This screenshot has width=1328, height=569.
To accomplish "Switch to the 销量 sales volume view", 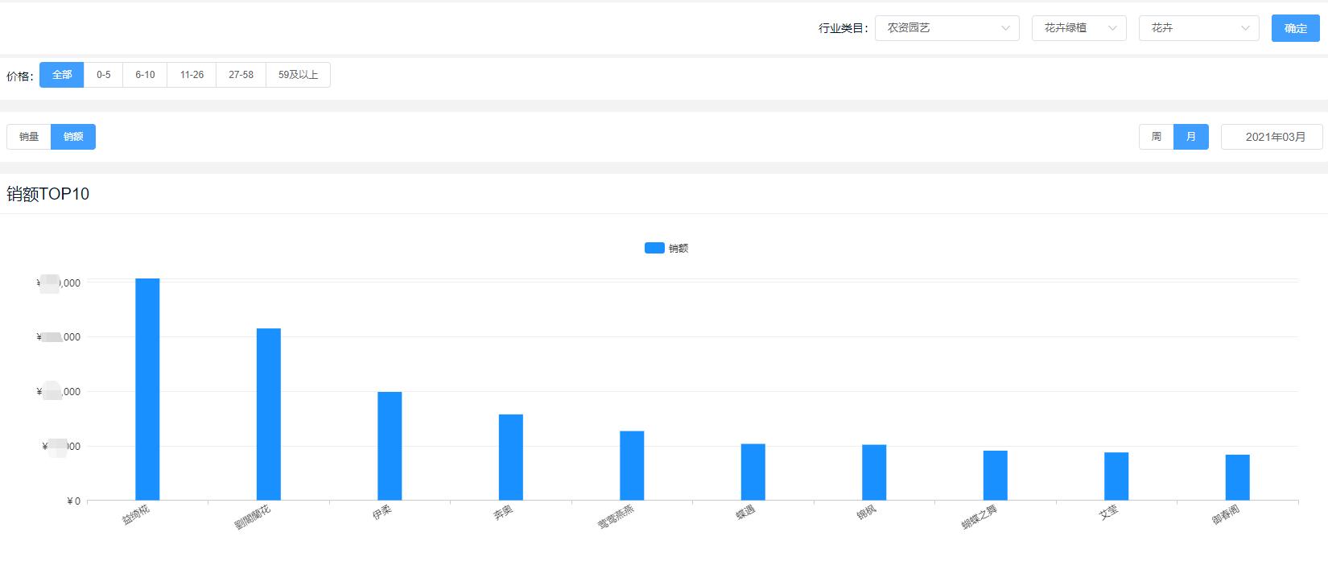I will coord(29,137).
